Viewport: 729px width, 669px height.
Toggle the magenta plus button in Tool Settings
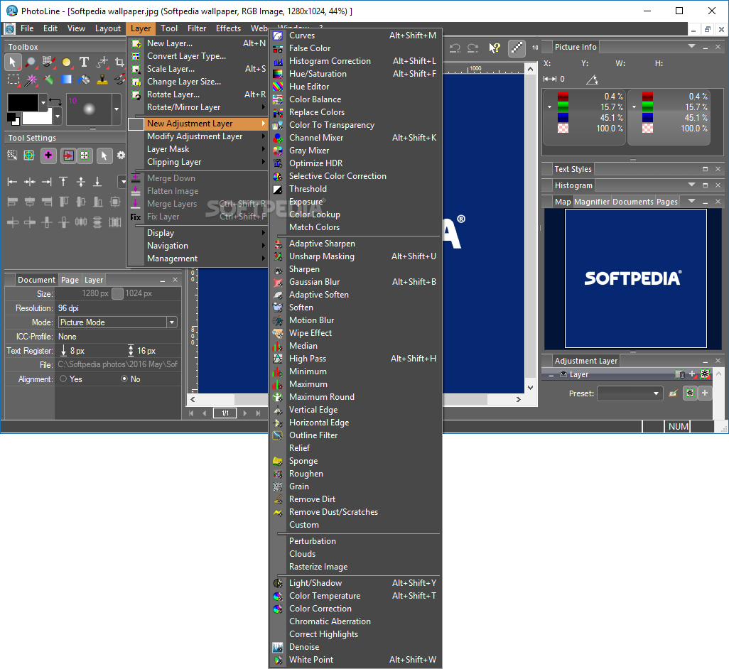point(48,156)
